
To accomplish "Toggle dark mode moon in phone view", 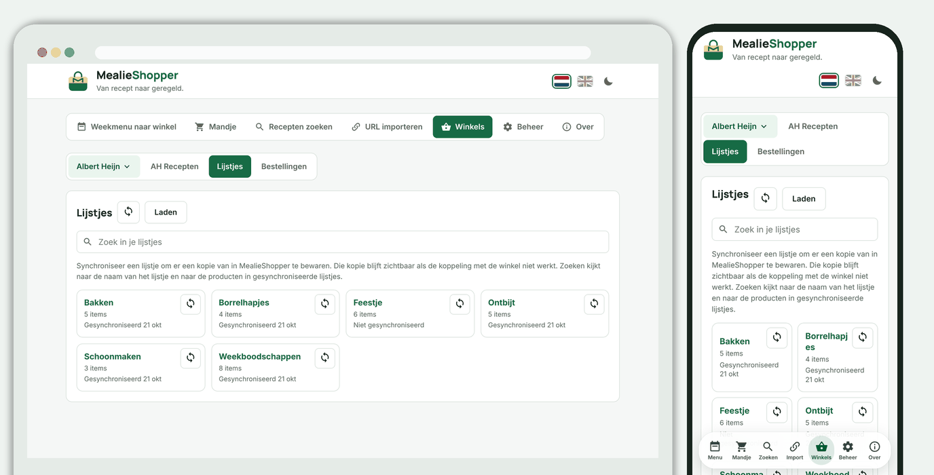I will [877, 81].
